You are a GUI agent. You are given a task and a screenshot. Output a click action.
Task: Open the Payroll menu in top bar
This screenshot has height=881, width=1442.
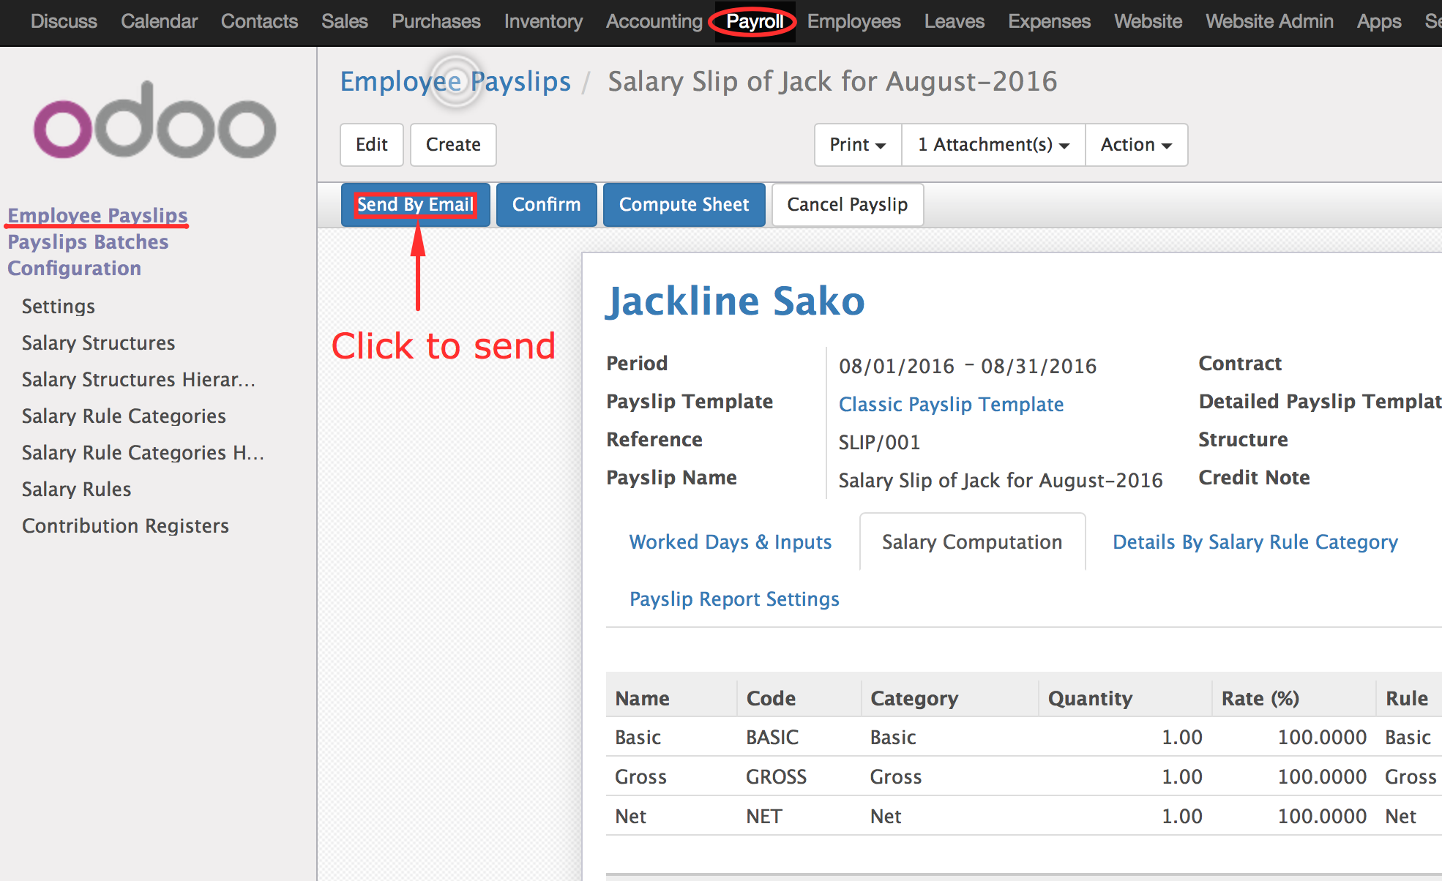(755, 21)
